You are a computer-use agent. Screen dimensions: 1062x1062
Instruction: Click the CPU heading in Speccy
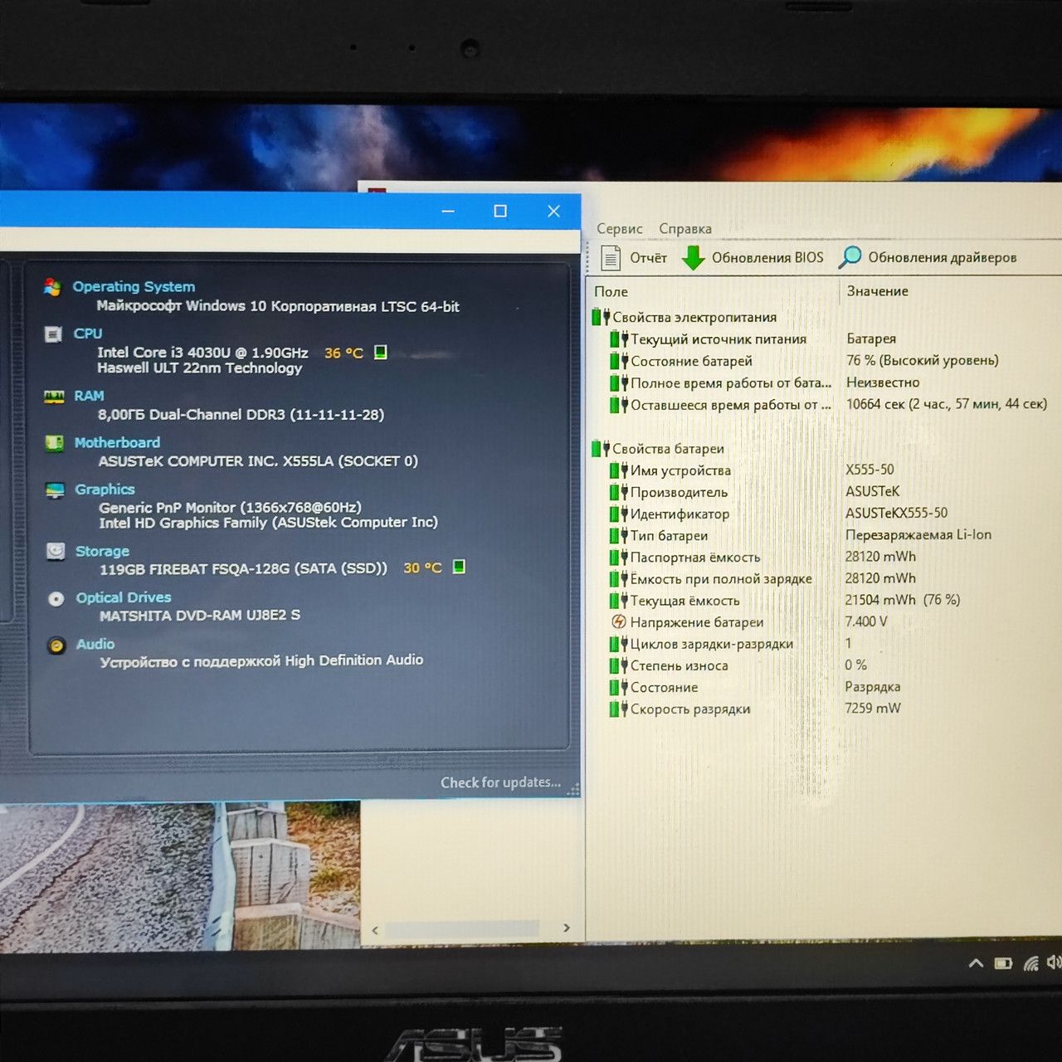(x=88, y=334)
